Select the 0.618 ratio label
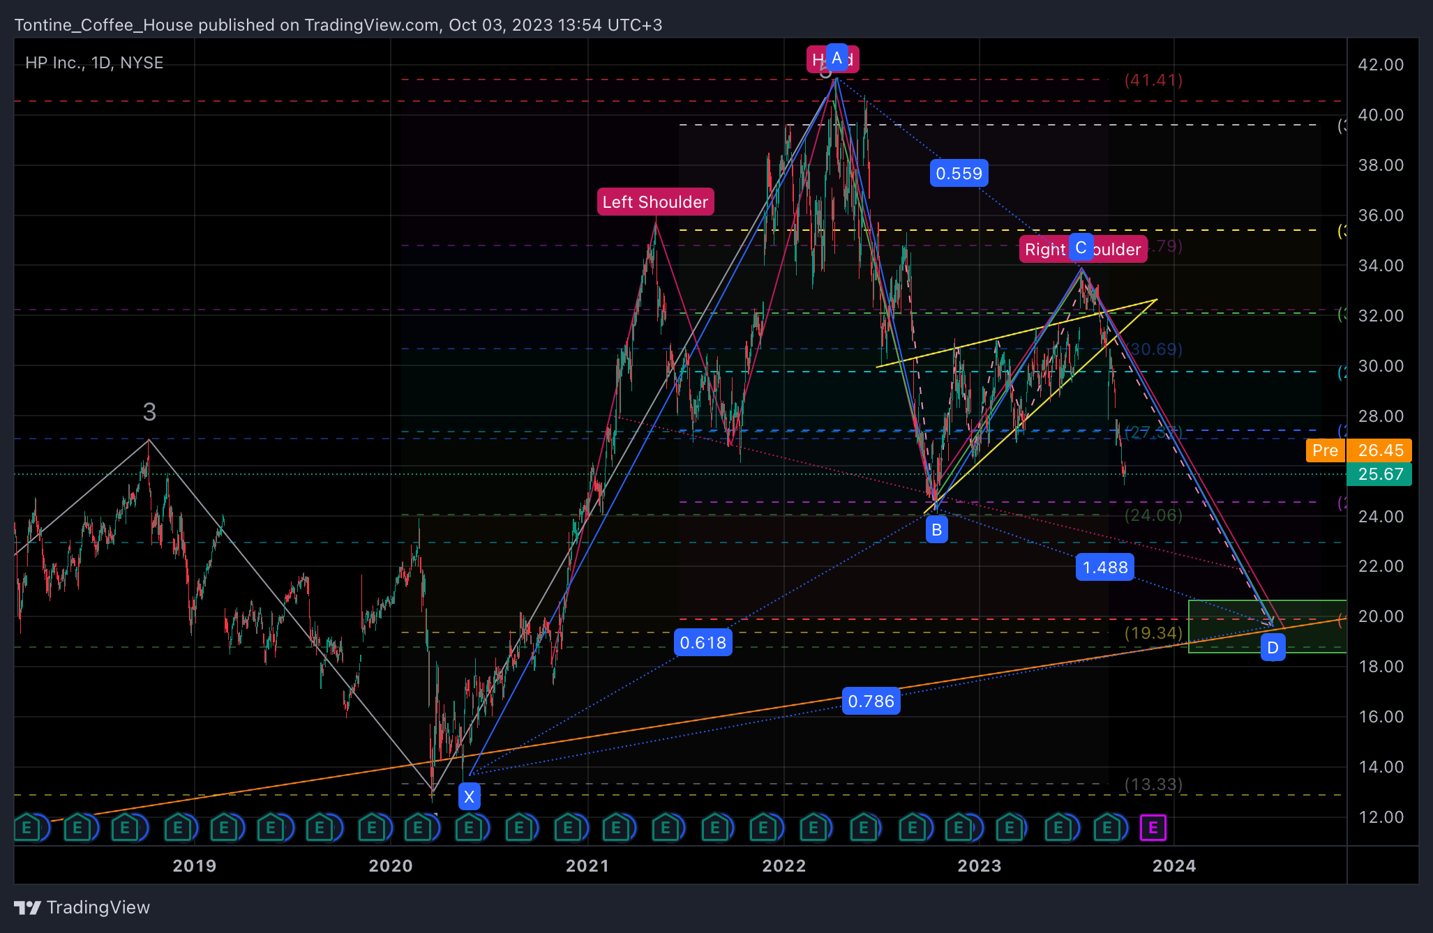The image size is (1433, 933). 703,642
